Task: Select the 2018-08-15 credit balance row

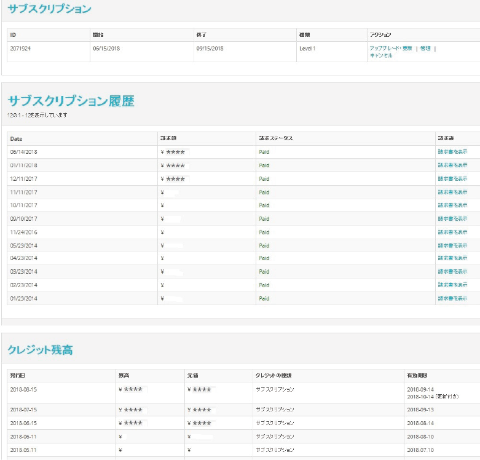Action: tap(23, 390)
